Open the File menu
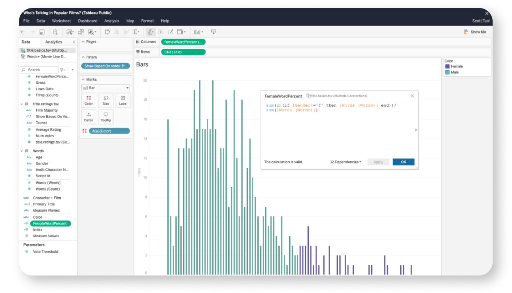 pyautogui.click(x=27, y=21)
